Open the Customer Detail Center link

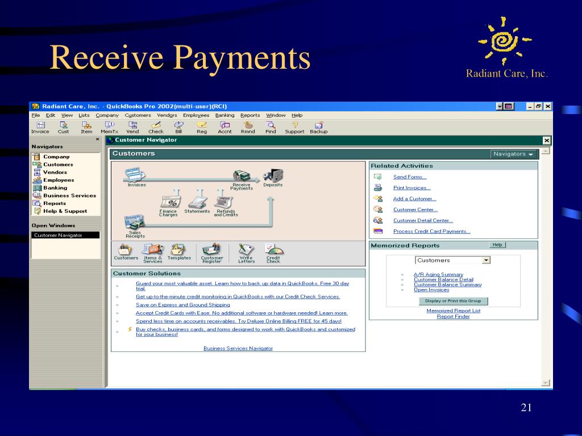pos(423,221)
